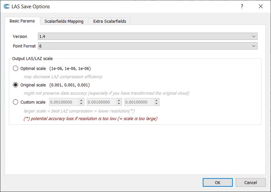Click the red 'potential accuracy loss' warning text
Screen dimensions: 271x192
(x=91, y=119)
